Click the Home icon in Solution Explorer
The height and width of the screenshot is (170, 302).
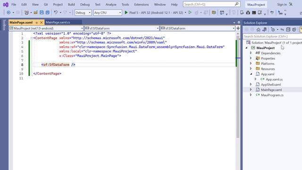click(x=258, y=30)
